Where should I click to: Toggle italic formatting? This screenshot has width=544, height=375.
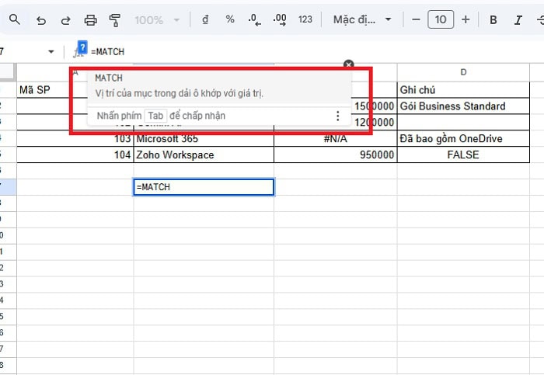pyautogui.click(x=518, y=19)
